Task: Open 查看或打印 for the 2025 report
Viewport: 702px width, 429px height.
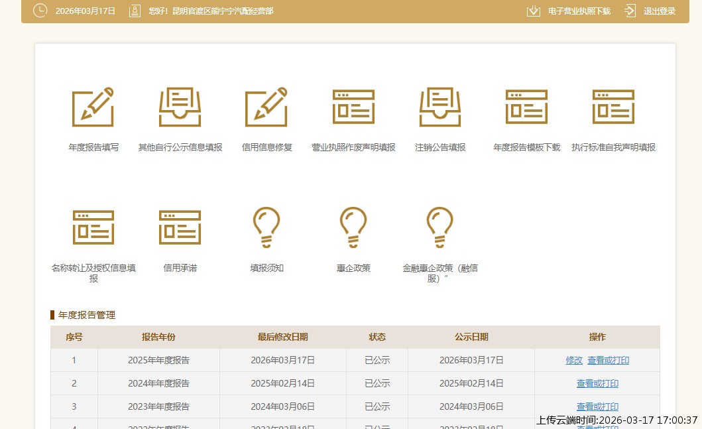Action: click(x=609, y=360)
